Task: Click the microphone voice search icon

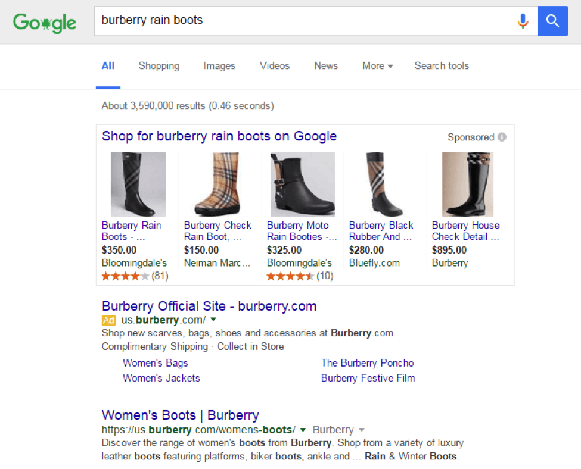Action: pos(523,21)
